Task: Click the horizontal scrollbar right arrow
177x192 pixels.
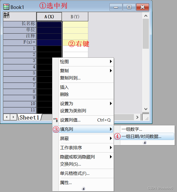Action: click(x=137, y=117)
